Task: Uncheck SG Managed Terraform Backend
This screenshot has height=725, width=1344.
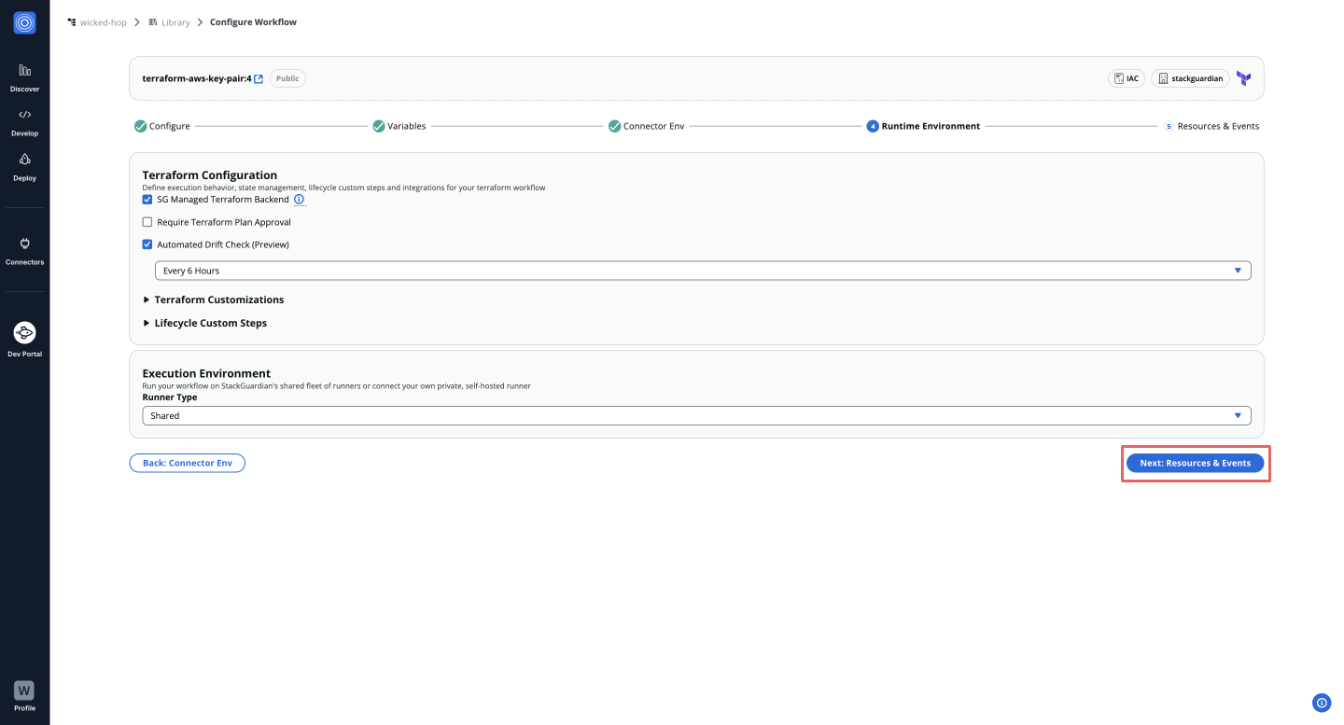Action: 147,199
